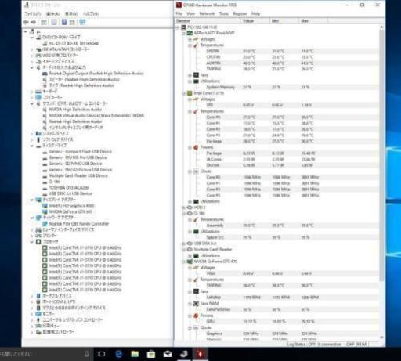Click the DVD/CD-ROM ドライブ drive icon
This screenshot has width=401, height=361.
point(38,37)
